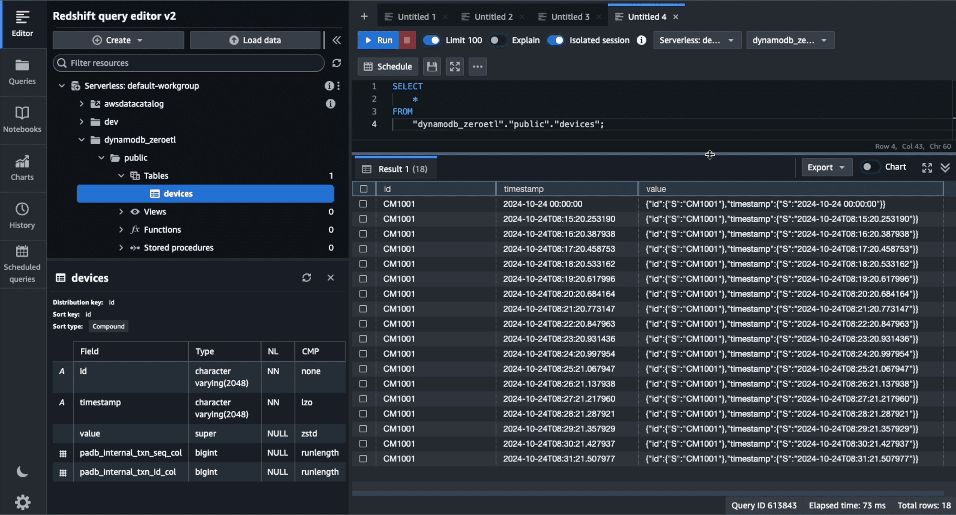Refresh the resource tree list
956x515 pixels.
[337, 63]
